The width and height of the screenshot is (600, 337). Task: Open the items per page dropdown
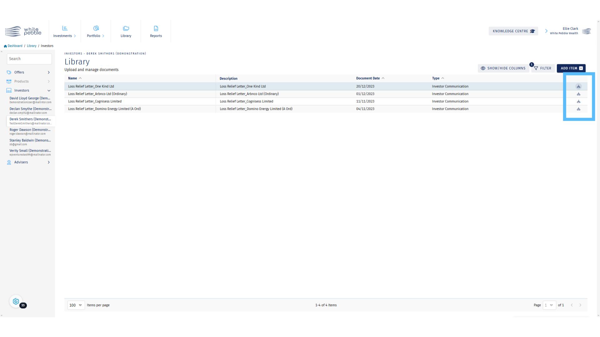coord(76,305)
